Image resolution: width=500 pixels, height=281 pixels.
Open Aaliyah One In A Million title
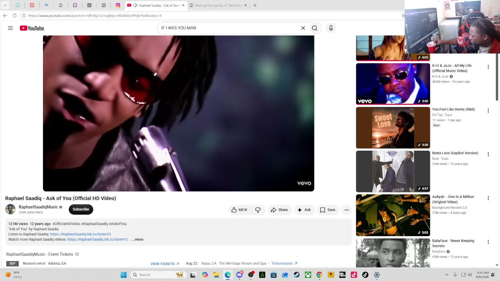pos(453,199)
